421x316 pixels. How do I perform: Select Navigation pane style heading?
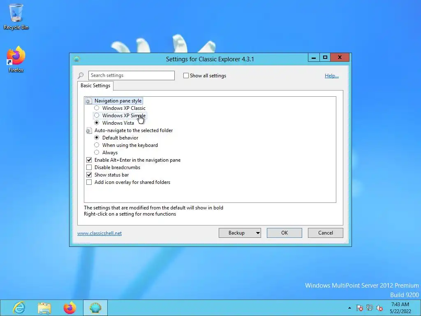(x=118, y=101)
